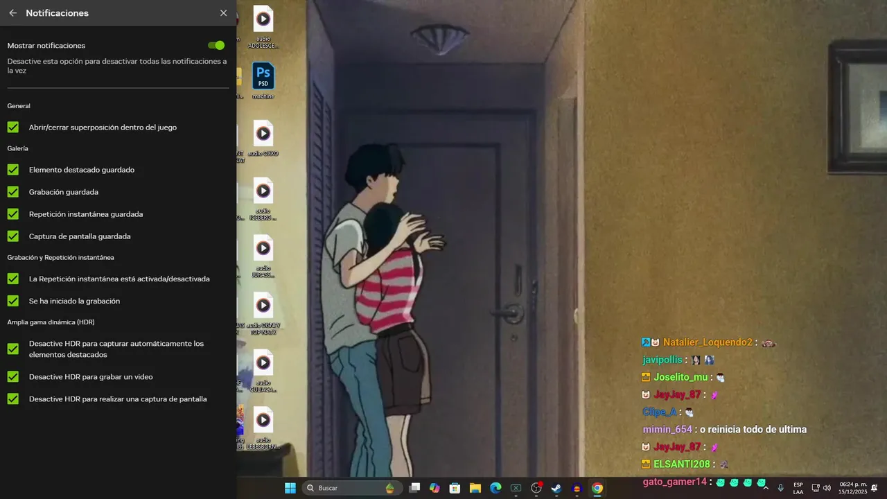This screenshot has height=499, width=887.
Task: Click mimin_654 username in chat overlay
Action: 667,429
